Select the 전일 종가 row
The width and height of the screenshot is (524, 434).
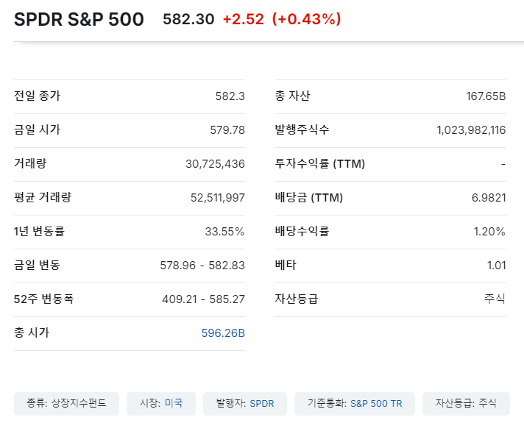point(130,96)
